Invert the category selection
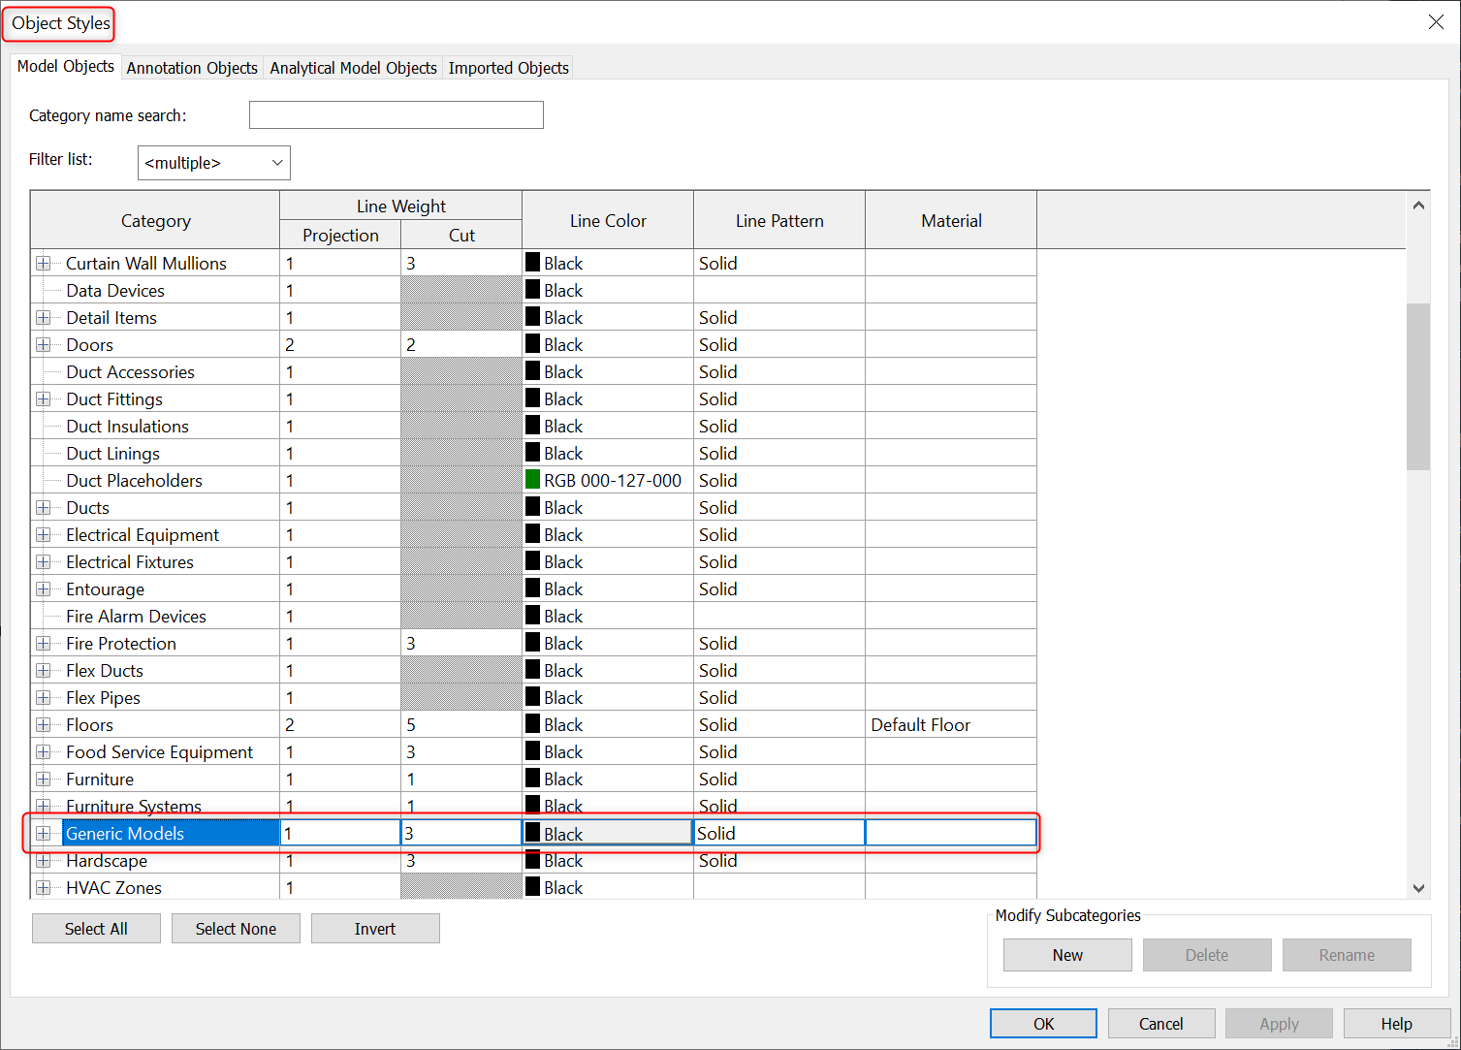Viewport: 1461px width, 1050px height. 375,929
